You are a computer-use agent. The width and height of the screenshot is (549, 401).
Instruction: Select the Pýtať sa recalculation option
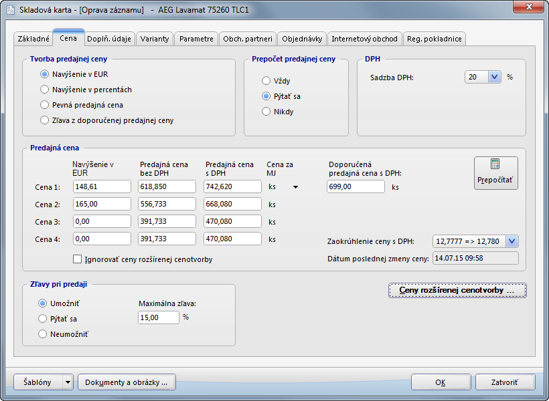[266, 96]
